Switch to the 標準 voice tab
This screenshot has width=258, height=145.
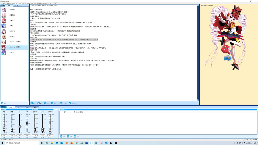(9, 6)
